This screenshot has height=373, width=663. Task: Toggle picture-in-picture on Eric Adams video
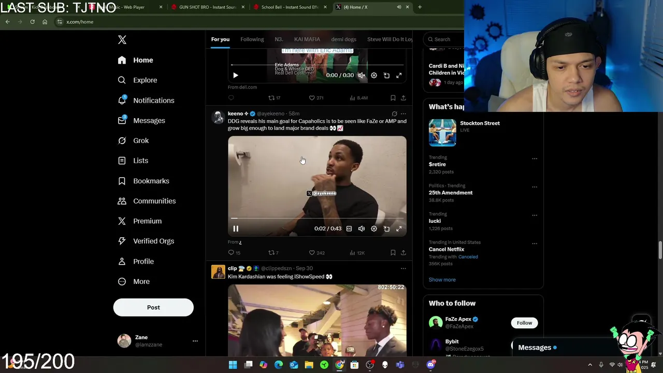pyautogui.click(x=386, y=76)
